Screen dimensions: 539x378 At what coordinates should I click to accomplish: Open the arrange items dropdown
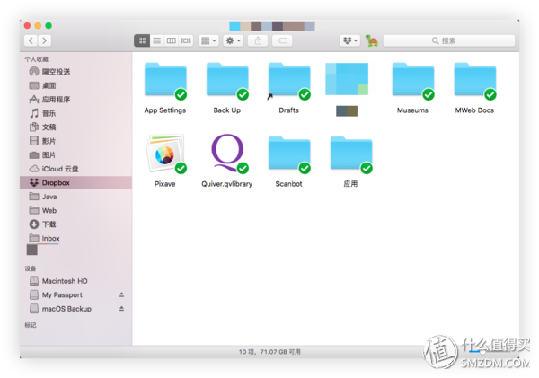pyautogui.click(x=208, y=41)
